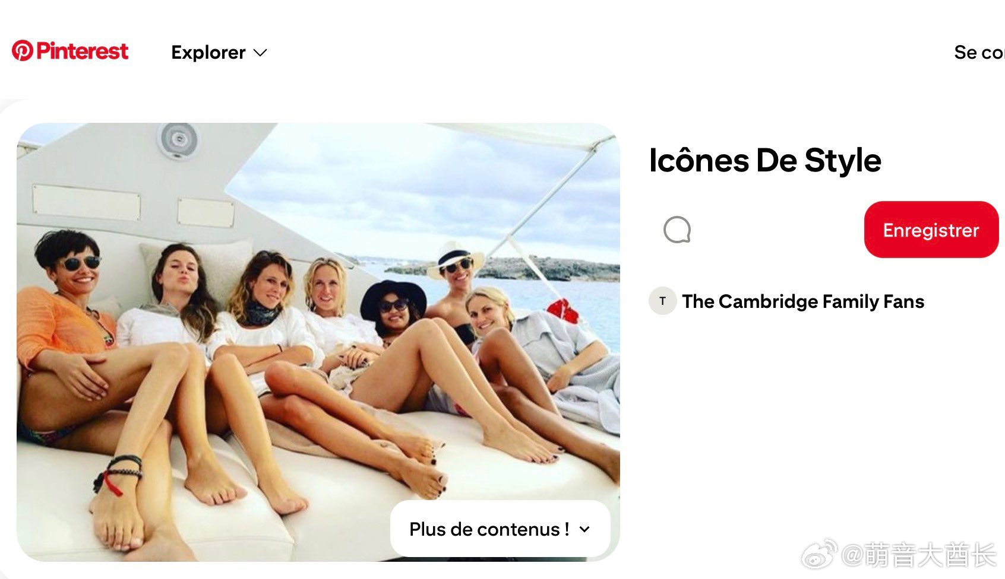Screen dimensions: 1005x579
Task: Click the Plus de contenus ! button
Action: (x=500, y=529)
